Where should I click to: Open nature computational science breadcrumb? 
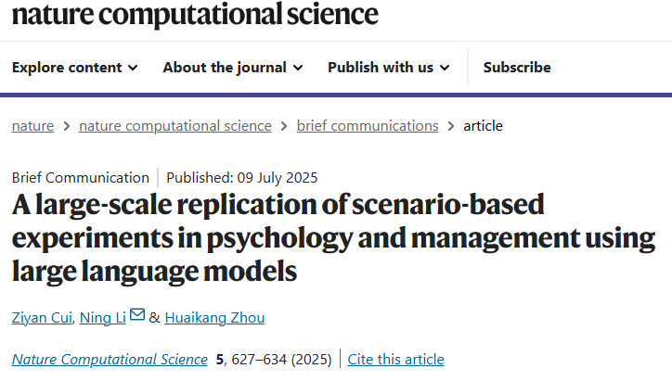point(175,126)
